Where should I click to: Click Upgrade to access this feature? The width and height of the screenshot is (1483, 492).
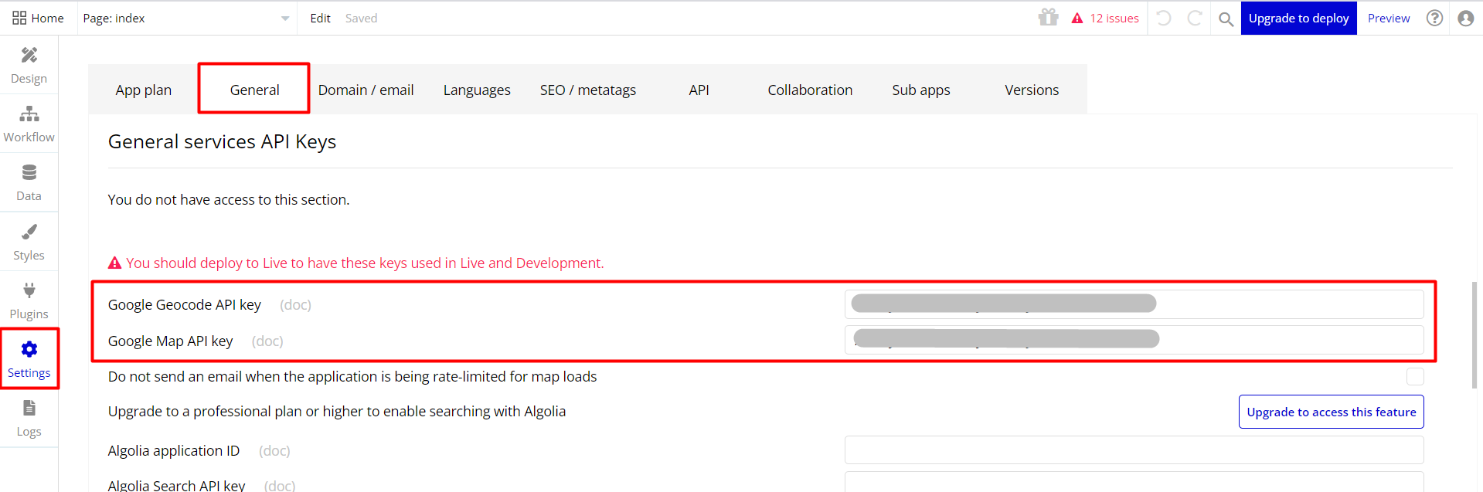click(1331, 412)
